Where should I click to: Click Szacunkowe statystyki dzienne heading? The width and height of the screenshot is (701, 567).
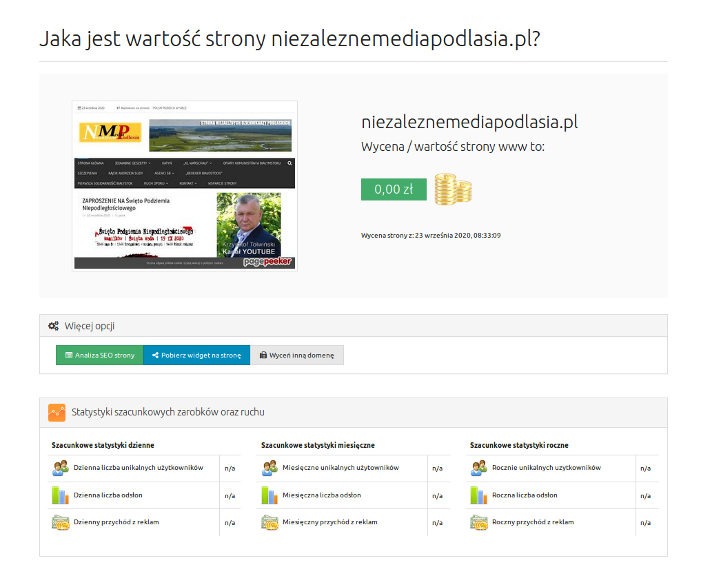coord(103,445)
